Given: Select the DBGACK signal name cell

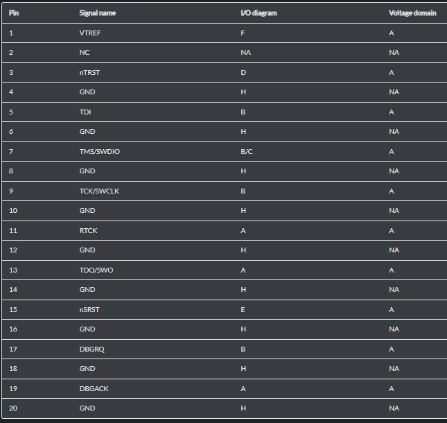Looking at the screenshot, I should (94, 388).
